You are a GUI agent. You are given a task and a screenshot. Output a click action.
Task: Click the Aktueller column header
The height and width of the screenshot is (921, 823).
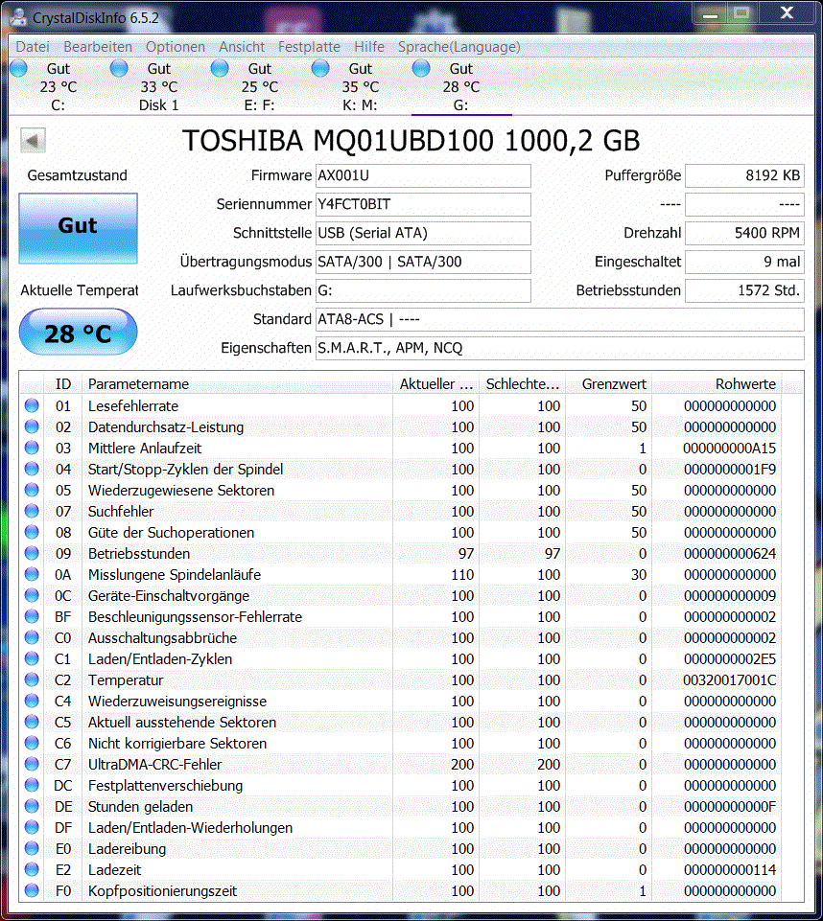(x=435, y=384)
